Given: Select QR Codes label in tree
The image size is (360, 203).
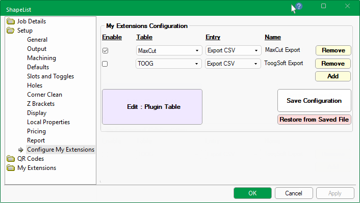Looking at the screenshot, I should pyautogui.click(x=31, y=159).
